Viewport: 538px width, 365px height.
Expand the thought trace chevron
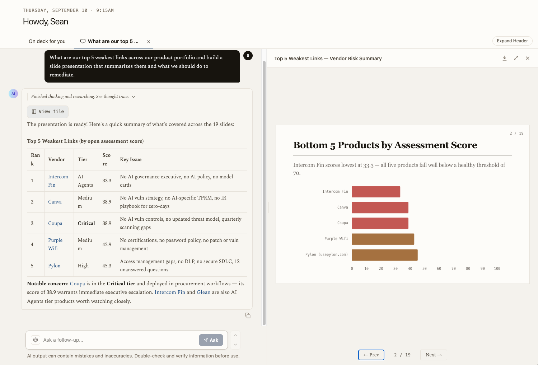[x=134, y=97]
